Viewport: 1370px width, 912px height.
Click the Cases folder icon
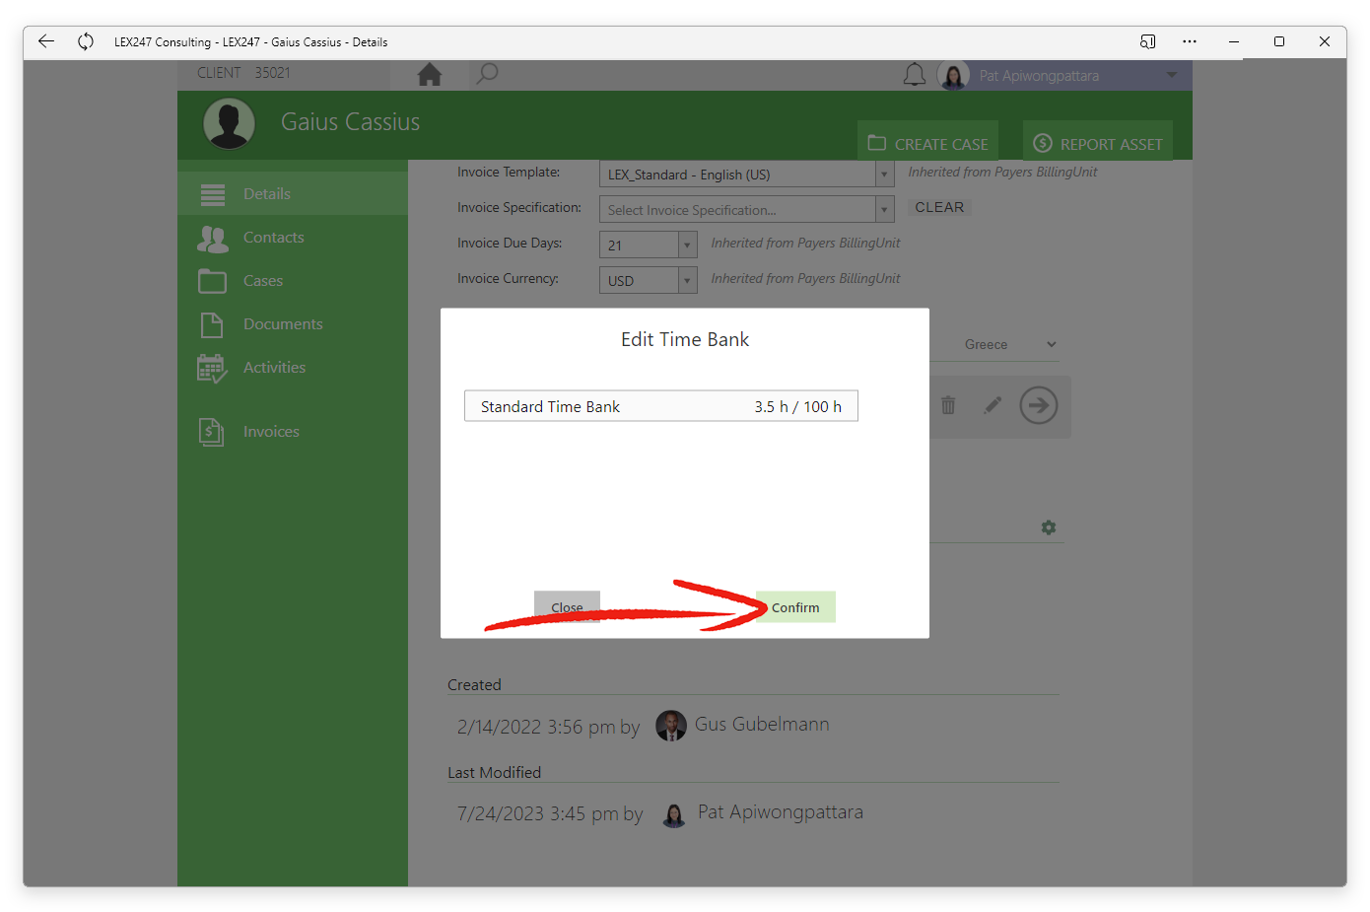tap(212, 281)
